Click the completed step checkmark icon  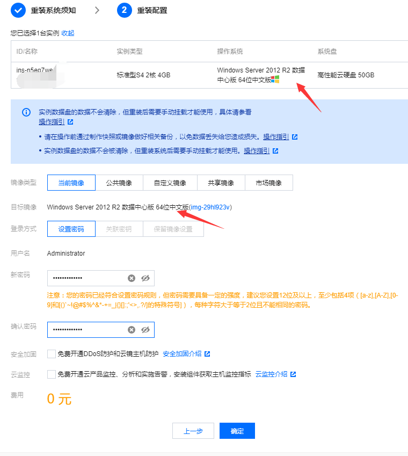(x=18, y=10)
